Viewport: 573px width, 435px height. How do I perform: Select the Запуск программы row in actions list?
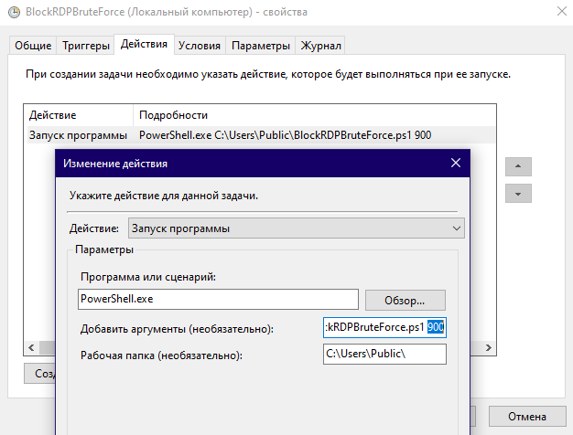pos(261,135)
